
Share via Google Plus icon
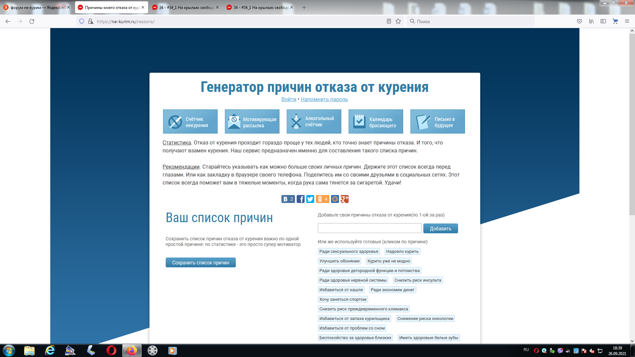(x=345, y=199)
